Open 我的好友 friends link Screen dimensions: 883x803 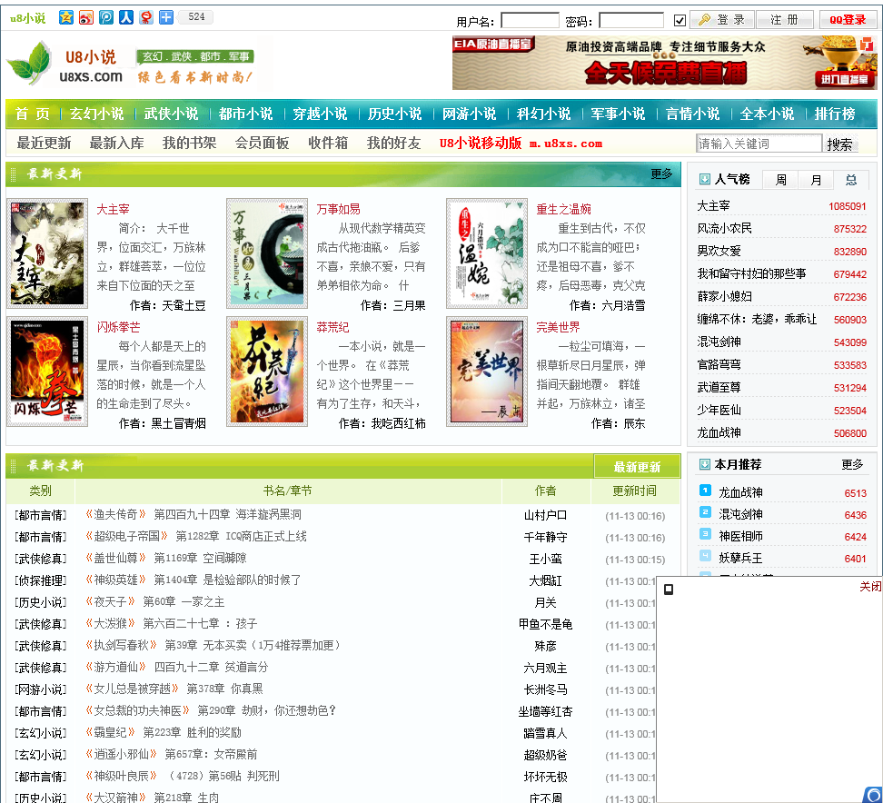tap(393, 143)
